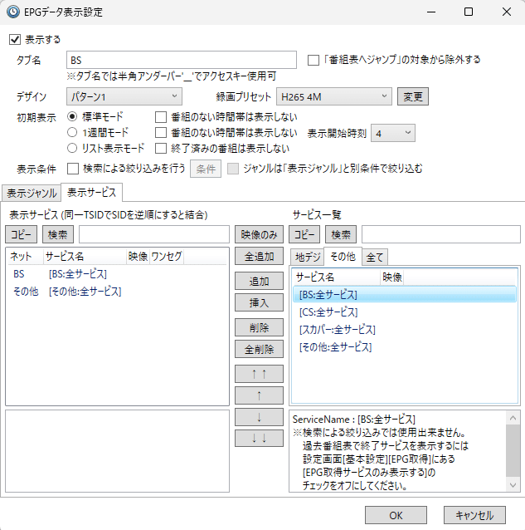Toggle the 表示する checkbox
Image resolution: width=525 pixels, height=530 pixels.
[15, 40]
